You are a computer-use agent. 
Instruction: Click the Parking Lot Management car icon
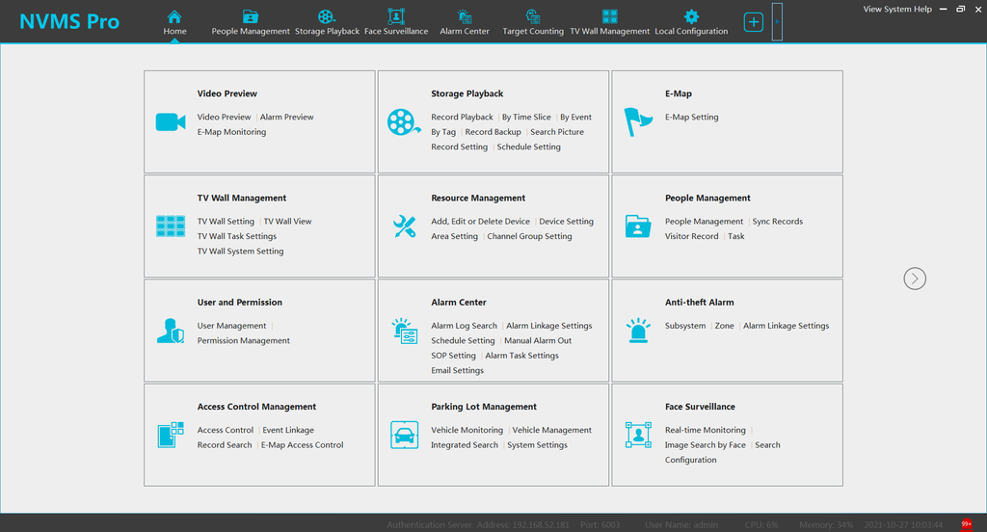pyautogui.click(x=404, y=435)
